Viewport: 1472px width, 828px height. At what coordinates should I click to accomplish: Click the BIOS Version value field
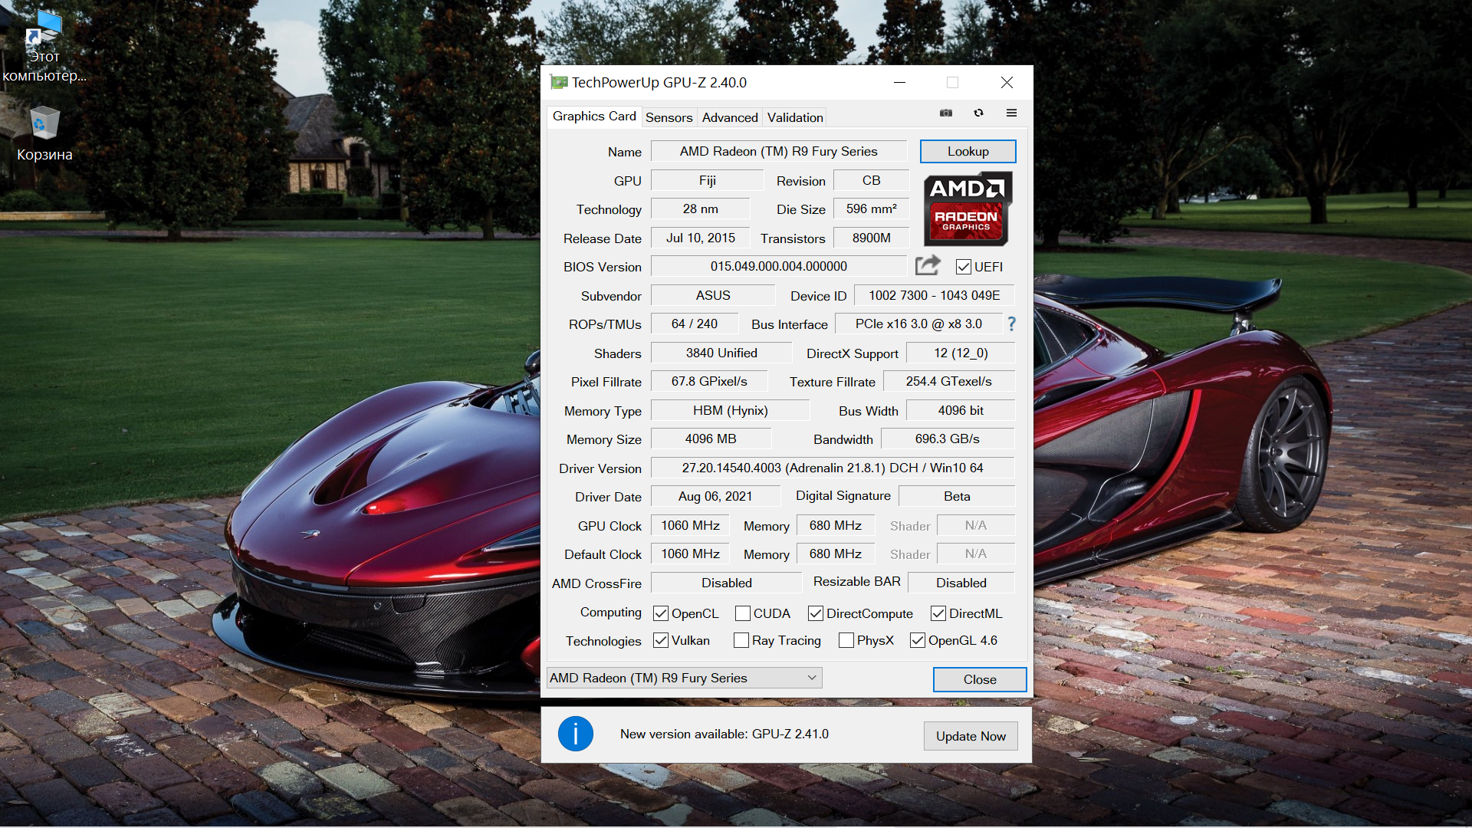click(778, 266)
